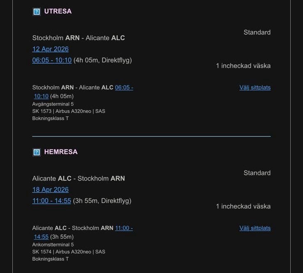Click the 11:00 - 14:55 link under the return date
Viewport: 303px width, 273px height.
click(x=52, y=201)
